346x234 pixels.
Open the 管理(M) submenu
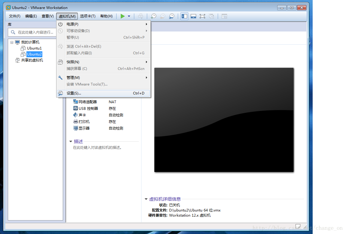click(104, 78)
